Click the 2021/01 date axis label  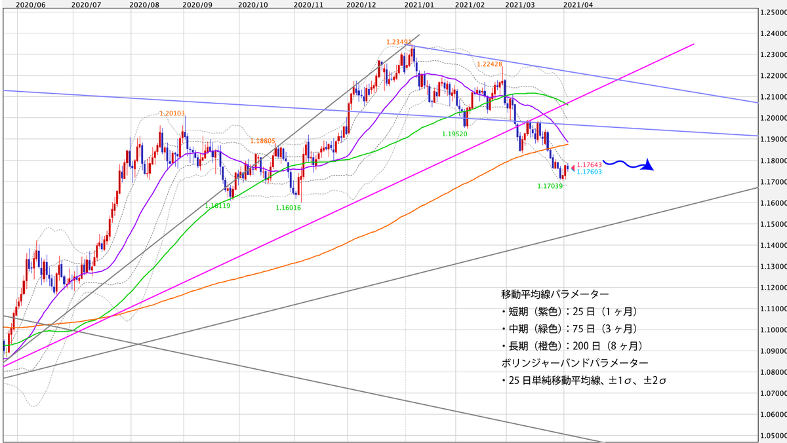pos(419,4)
